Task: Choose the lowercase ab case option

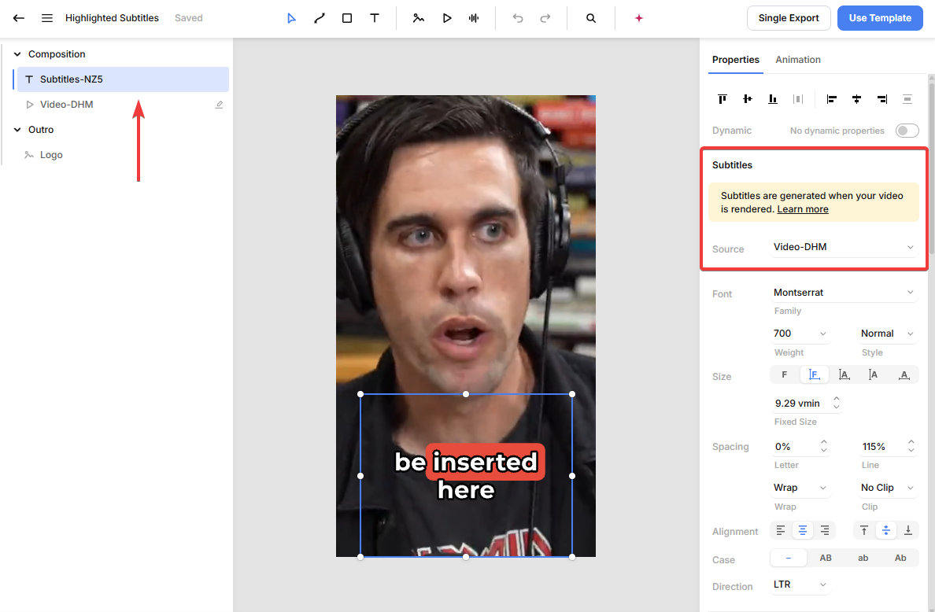Action: pos(863,558)
